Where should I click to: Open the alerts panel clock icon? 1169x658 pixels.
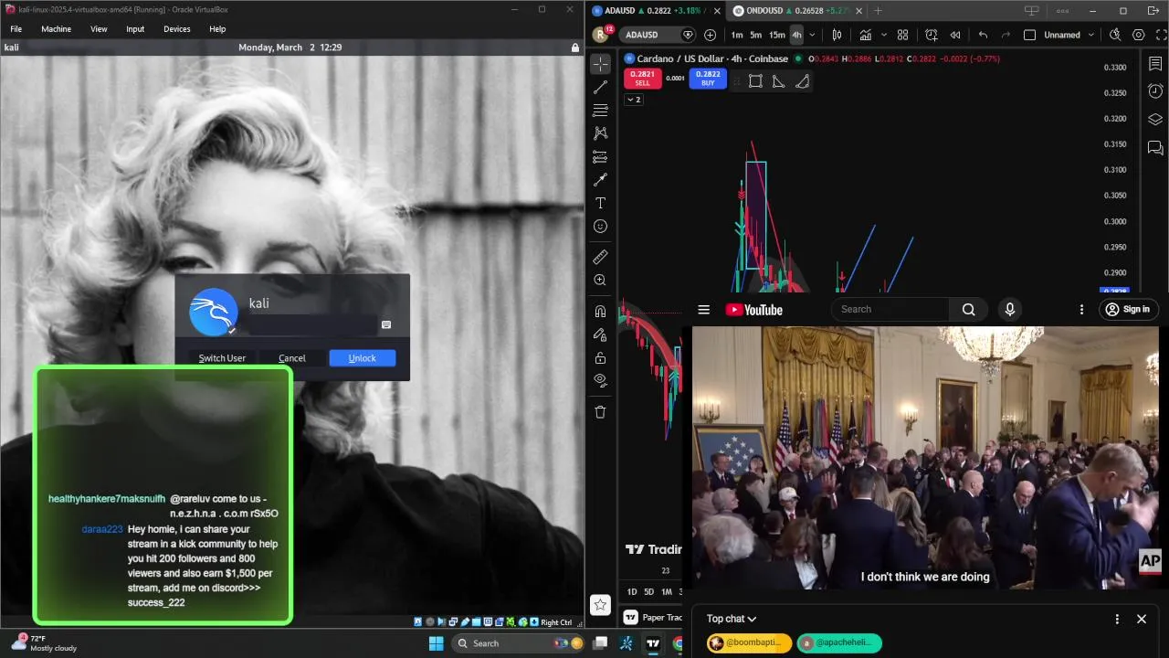[x=1155, y=91]
